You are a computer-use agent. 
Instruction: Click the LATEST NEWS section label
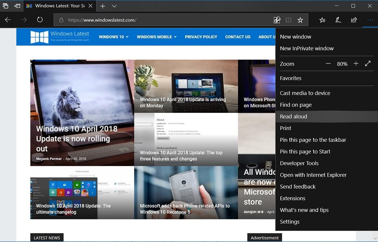[47, 238]
